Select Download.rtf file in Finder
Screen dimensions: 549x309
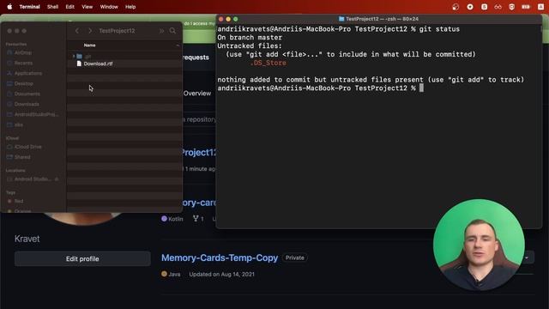click(98, 64)
